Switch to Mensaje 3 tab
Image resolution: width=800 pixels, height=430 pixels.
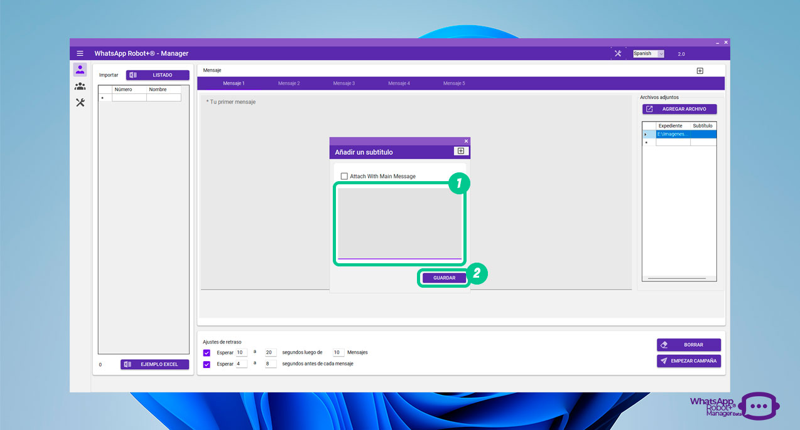(x=344, y=83)
